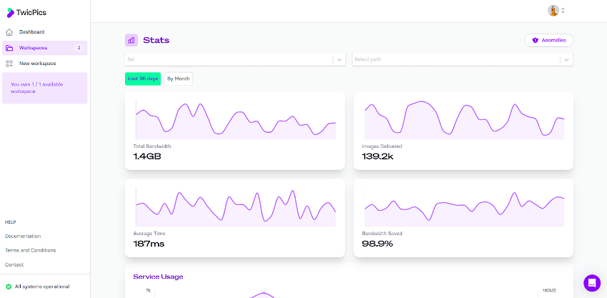Screen dimensions: 607x298
Task: Click the user avatar picture
Action: point(553,11)
